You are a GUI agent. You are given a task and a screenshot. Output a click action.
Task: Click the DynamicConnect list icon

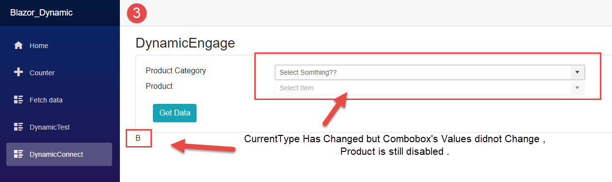click(x=18, y=154)
